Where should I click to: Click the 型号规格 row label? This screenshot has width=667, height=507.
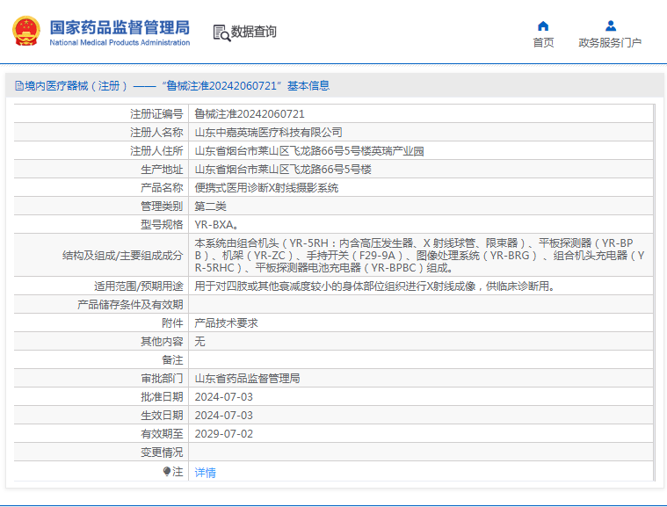162,225
